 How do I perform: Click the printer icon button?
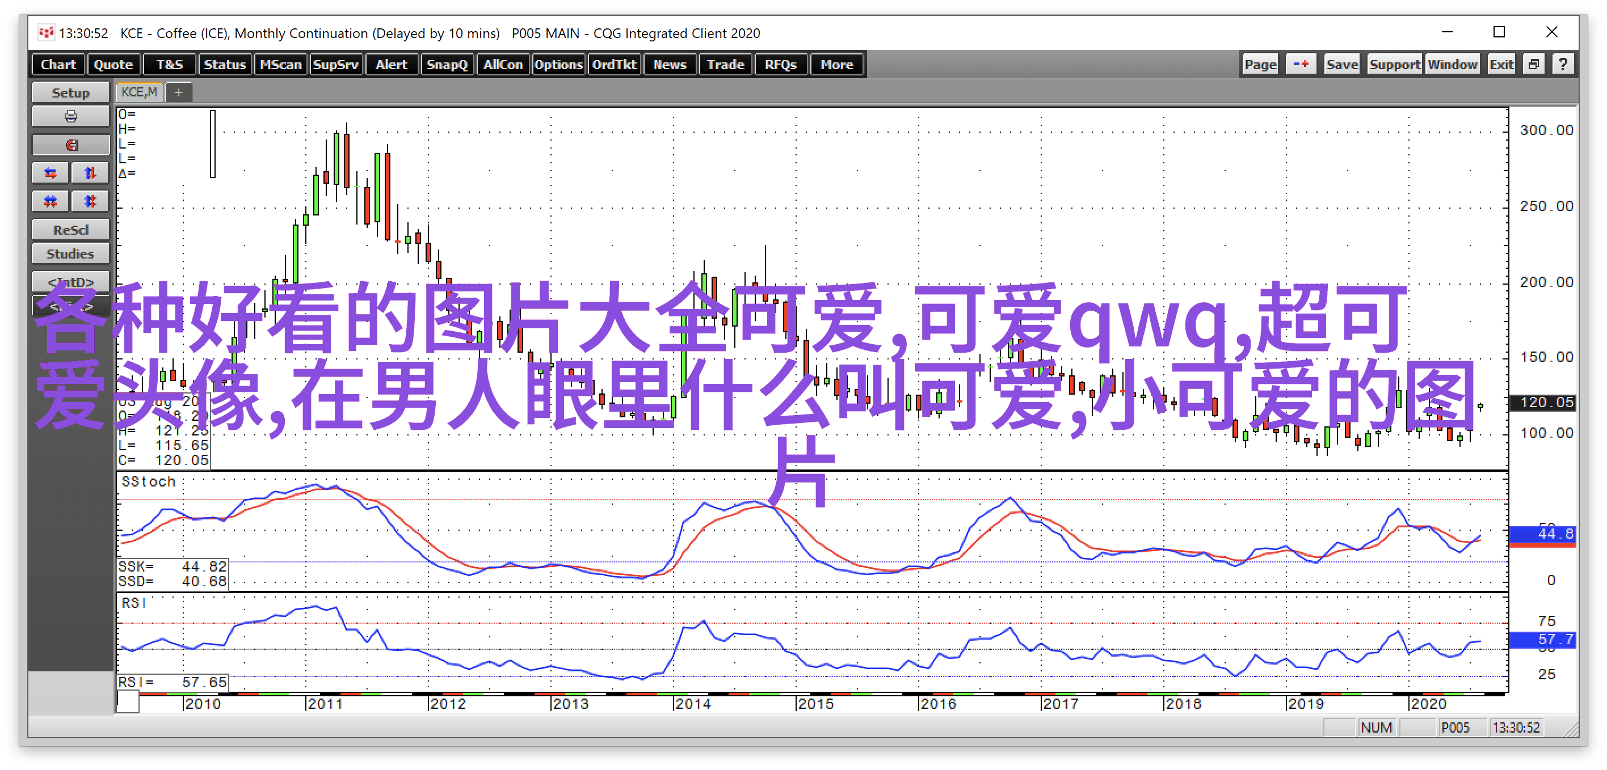click(70, 117)
